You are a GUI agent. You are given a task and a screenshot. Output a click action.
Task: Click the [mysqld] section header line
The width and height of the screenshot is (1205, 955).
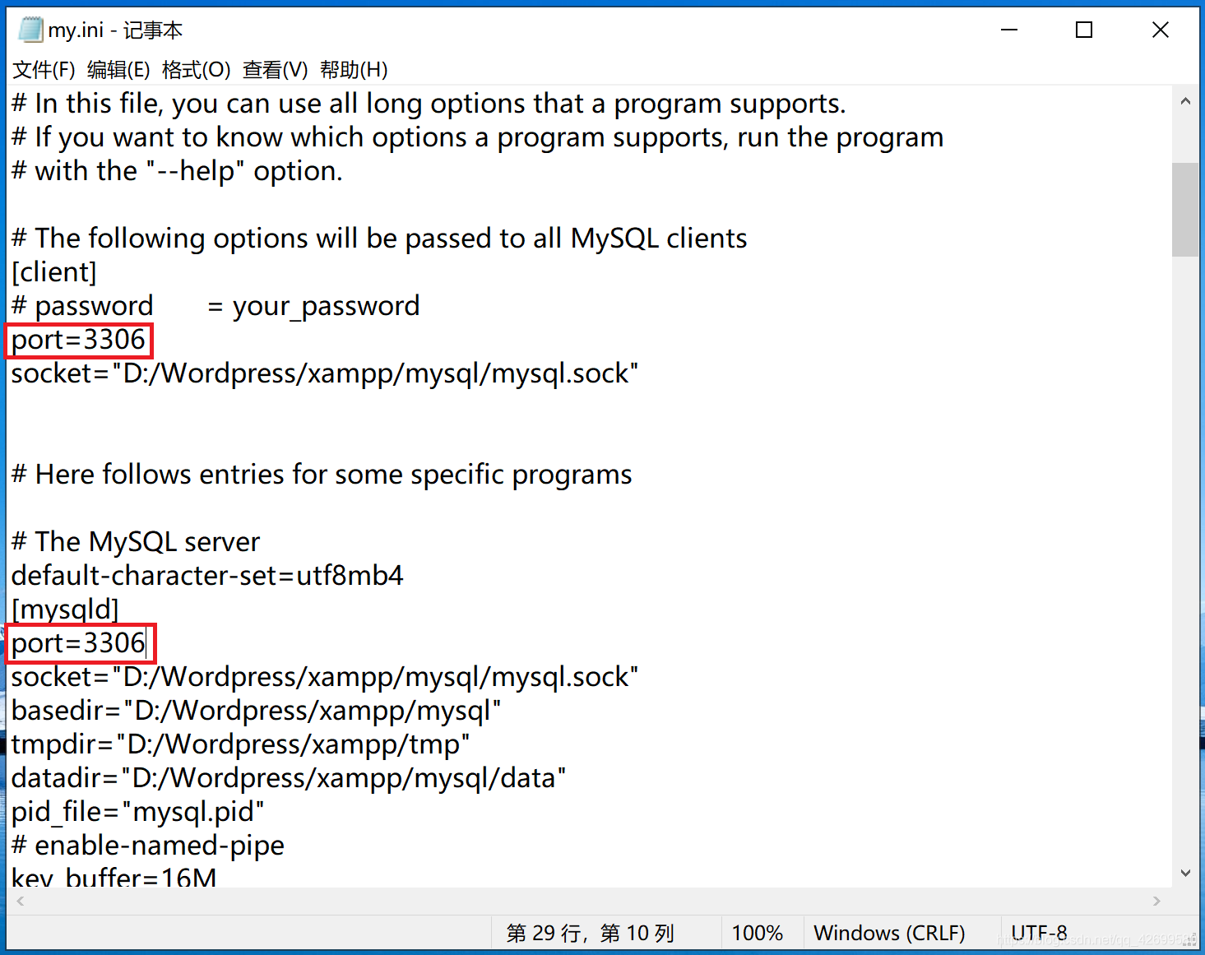65,610
